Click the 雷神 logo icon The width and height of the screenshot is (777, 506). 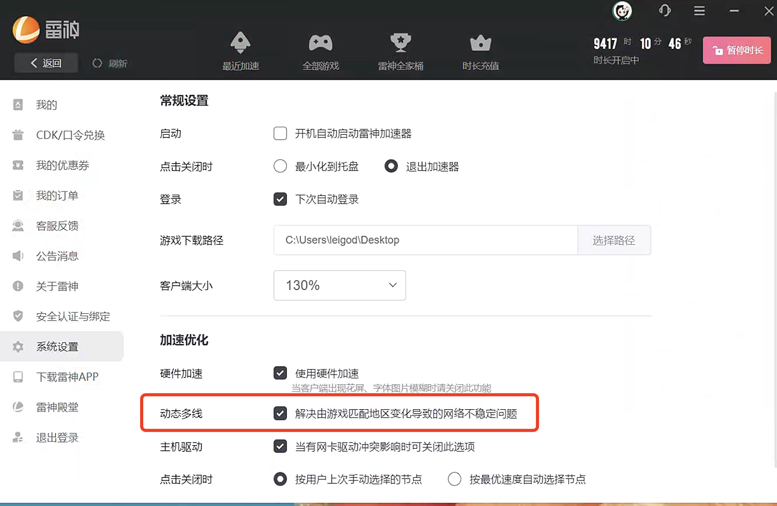(x=26, y=29)
